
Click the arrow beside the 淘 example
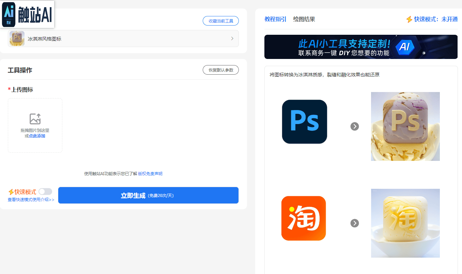click(355, 223)
